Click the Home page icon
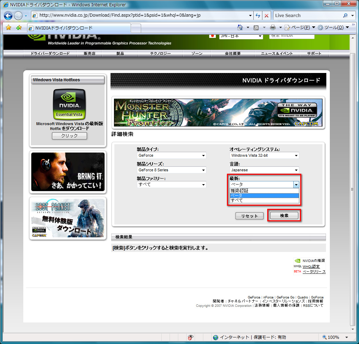Viewport: 359px width, 344px height. point(240,27)
